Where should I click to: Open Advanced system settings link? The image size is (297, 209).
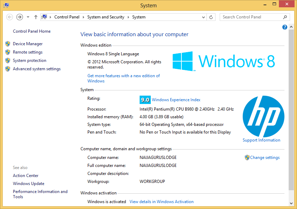tap(37, 69)
